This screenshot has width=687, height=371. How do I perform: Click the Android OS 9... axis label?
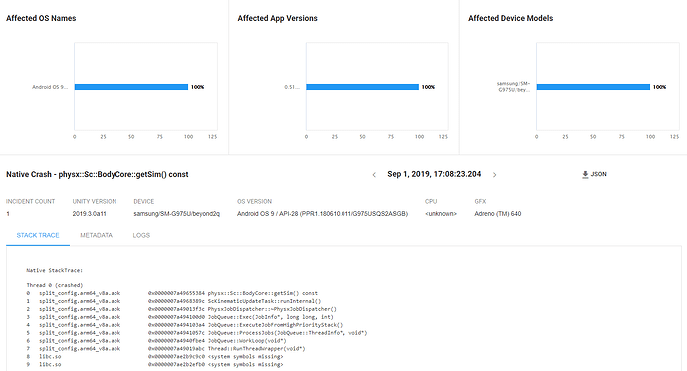pos(50,87)
